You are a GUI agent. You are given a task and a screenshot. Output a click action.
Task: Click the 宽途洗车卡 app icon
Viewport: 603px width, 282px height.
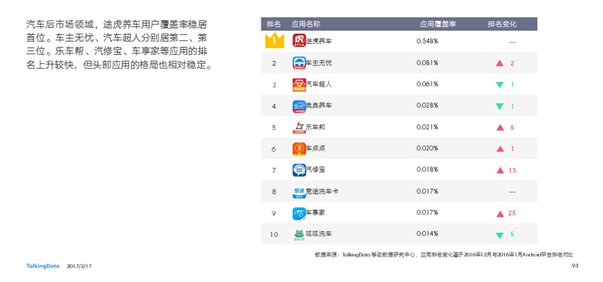coord(299,191)
